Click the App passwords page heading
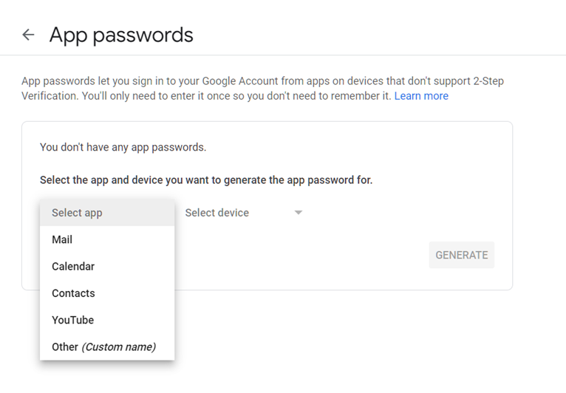Image resolution: width=566 pixels, height=393 pixels. pyautogui.click(x=121, y=35)
